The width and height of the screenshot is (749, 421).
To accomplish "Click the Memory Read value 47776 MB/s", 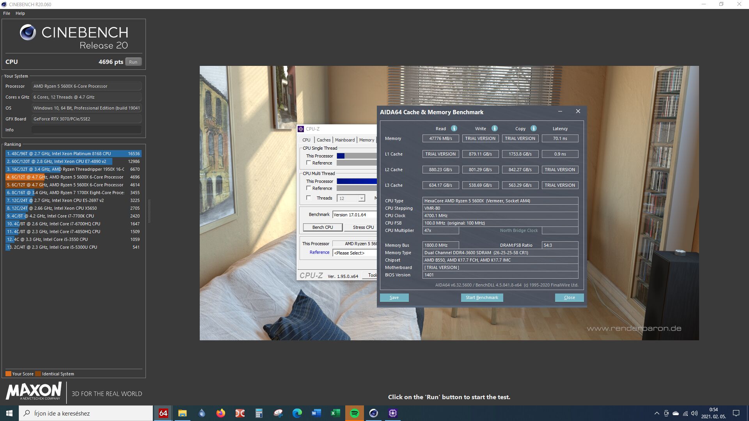I will click(x=440, y=138).
